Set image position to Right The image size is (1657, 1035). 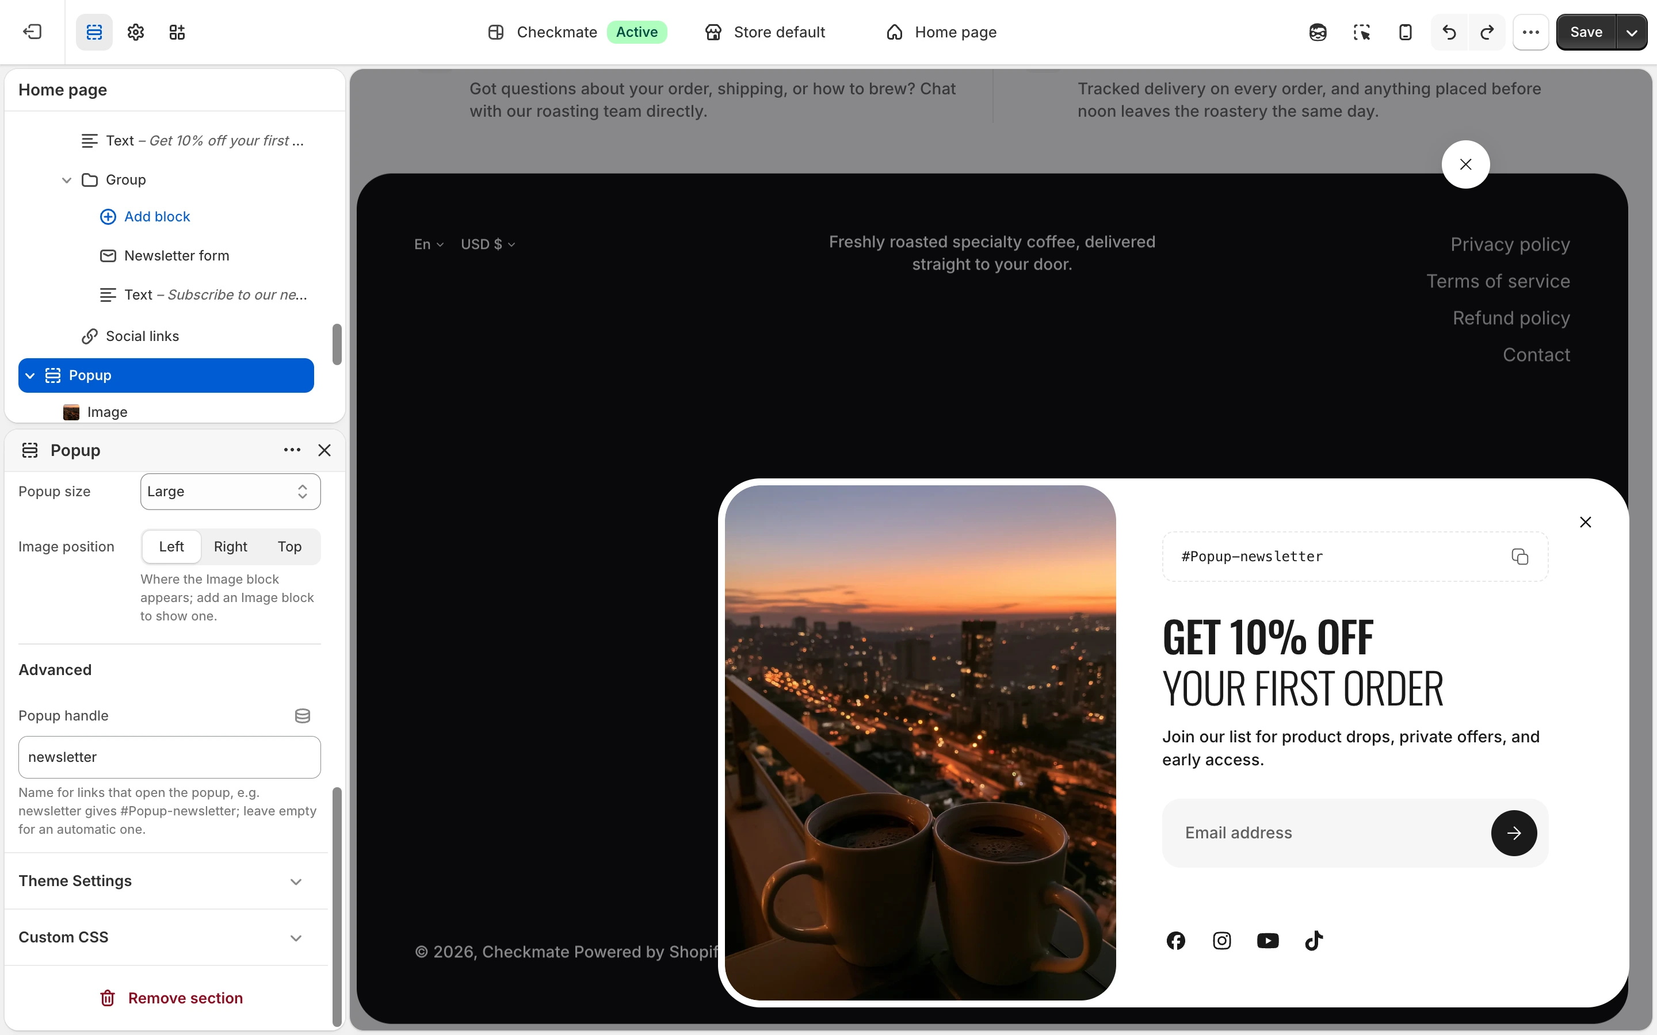[x=230, y=546]
